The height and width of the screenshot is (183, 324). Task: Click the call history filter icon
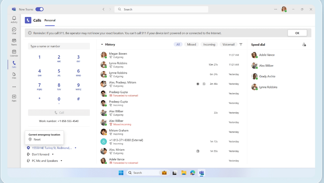pyautogui.click(x=241, y=44)
